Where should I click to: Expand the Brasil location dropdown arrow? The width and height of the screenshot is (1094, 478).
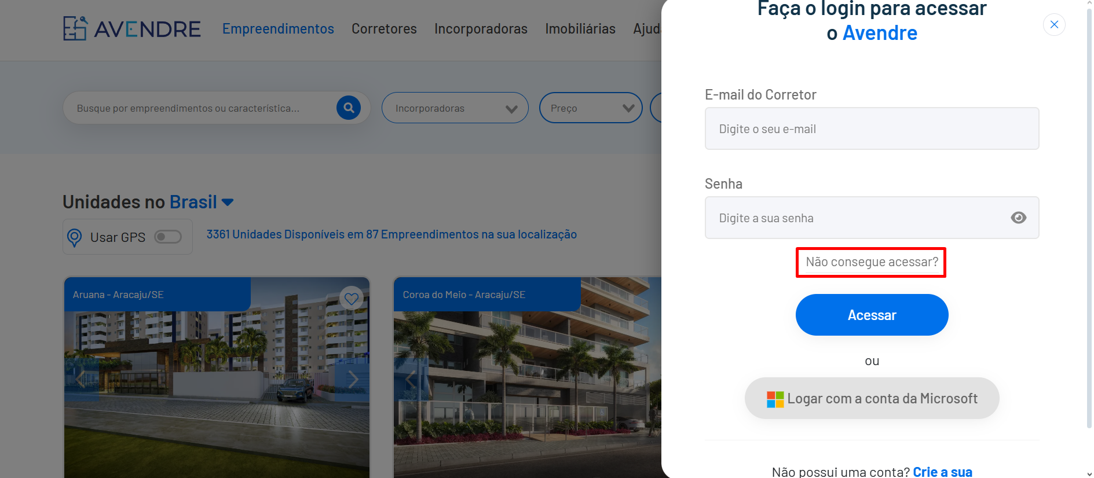tap(228, 203)
